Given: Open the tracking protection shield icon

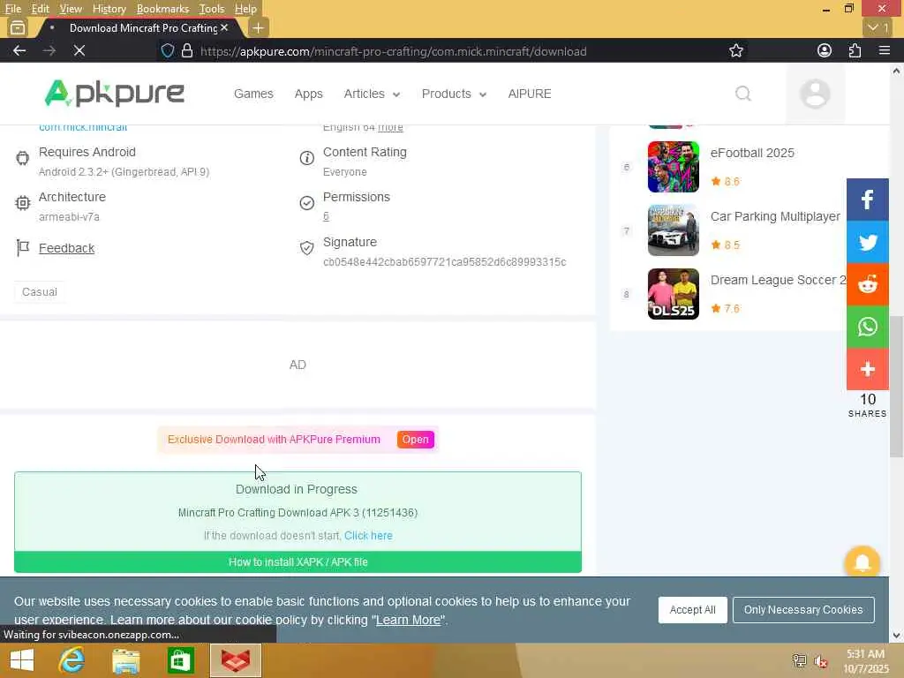Looking at the screenshot, I should point(167,50).
